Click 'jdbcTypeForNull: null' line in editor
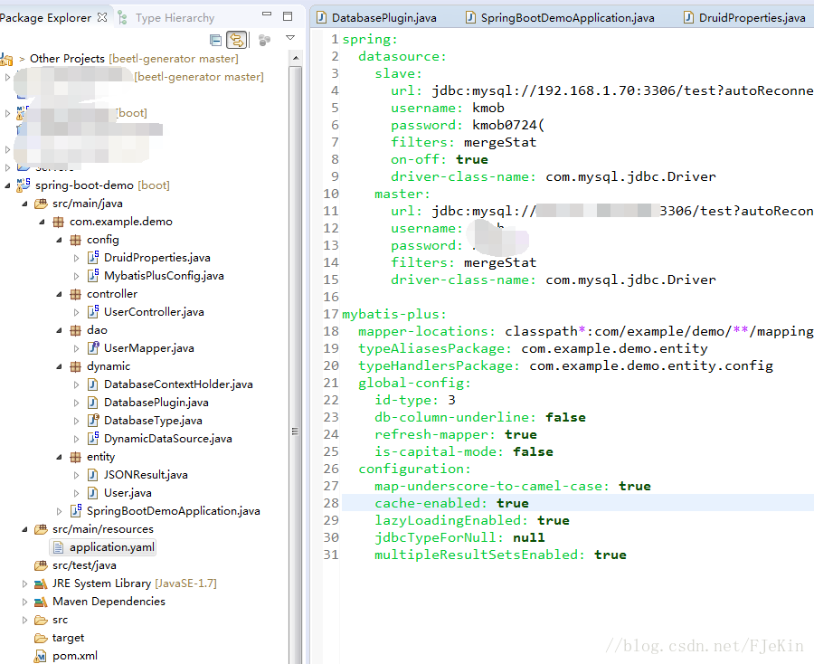 459,537
